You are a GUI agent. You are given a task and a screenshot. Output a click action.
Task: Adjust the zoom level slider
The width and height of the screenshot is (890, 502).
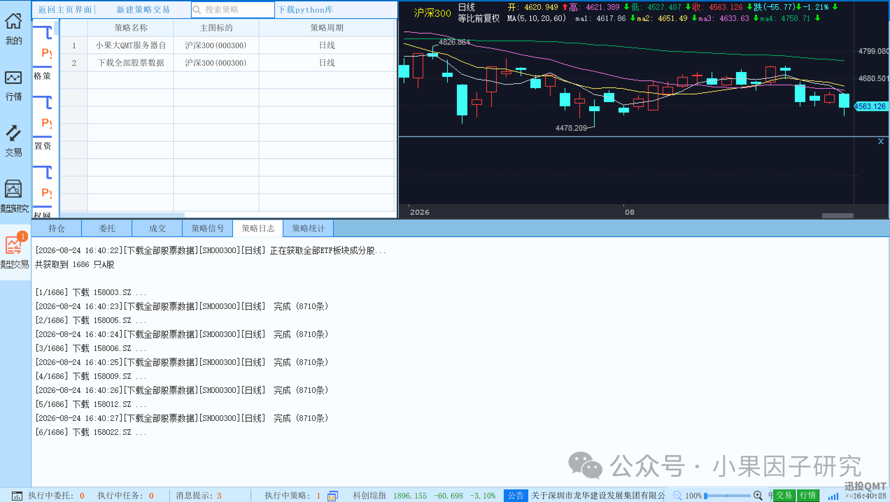click(x=727, y=496)
